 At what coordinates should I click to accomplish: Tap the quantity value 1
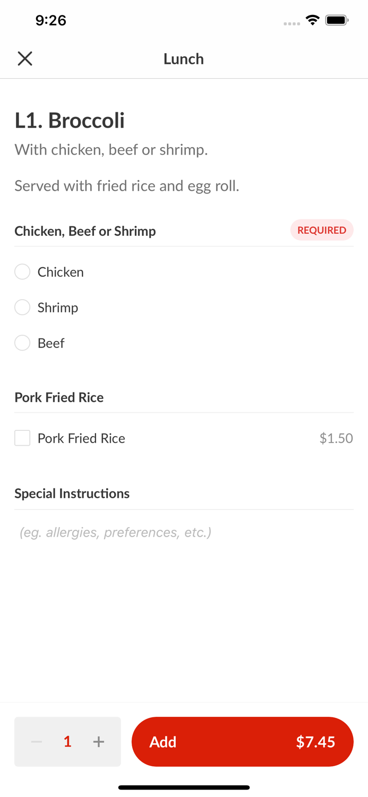click(67, 742)
